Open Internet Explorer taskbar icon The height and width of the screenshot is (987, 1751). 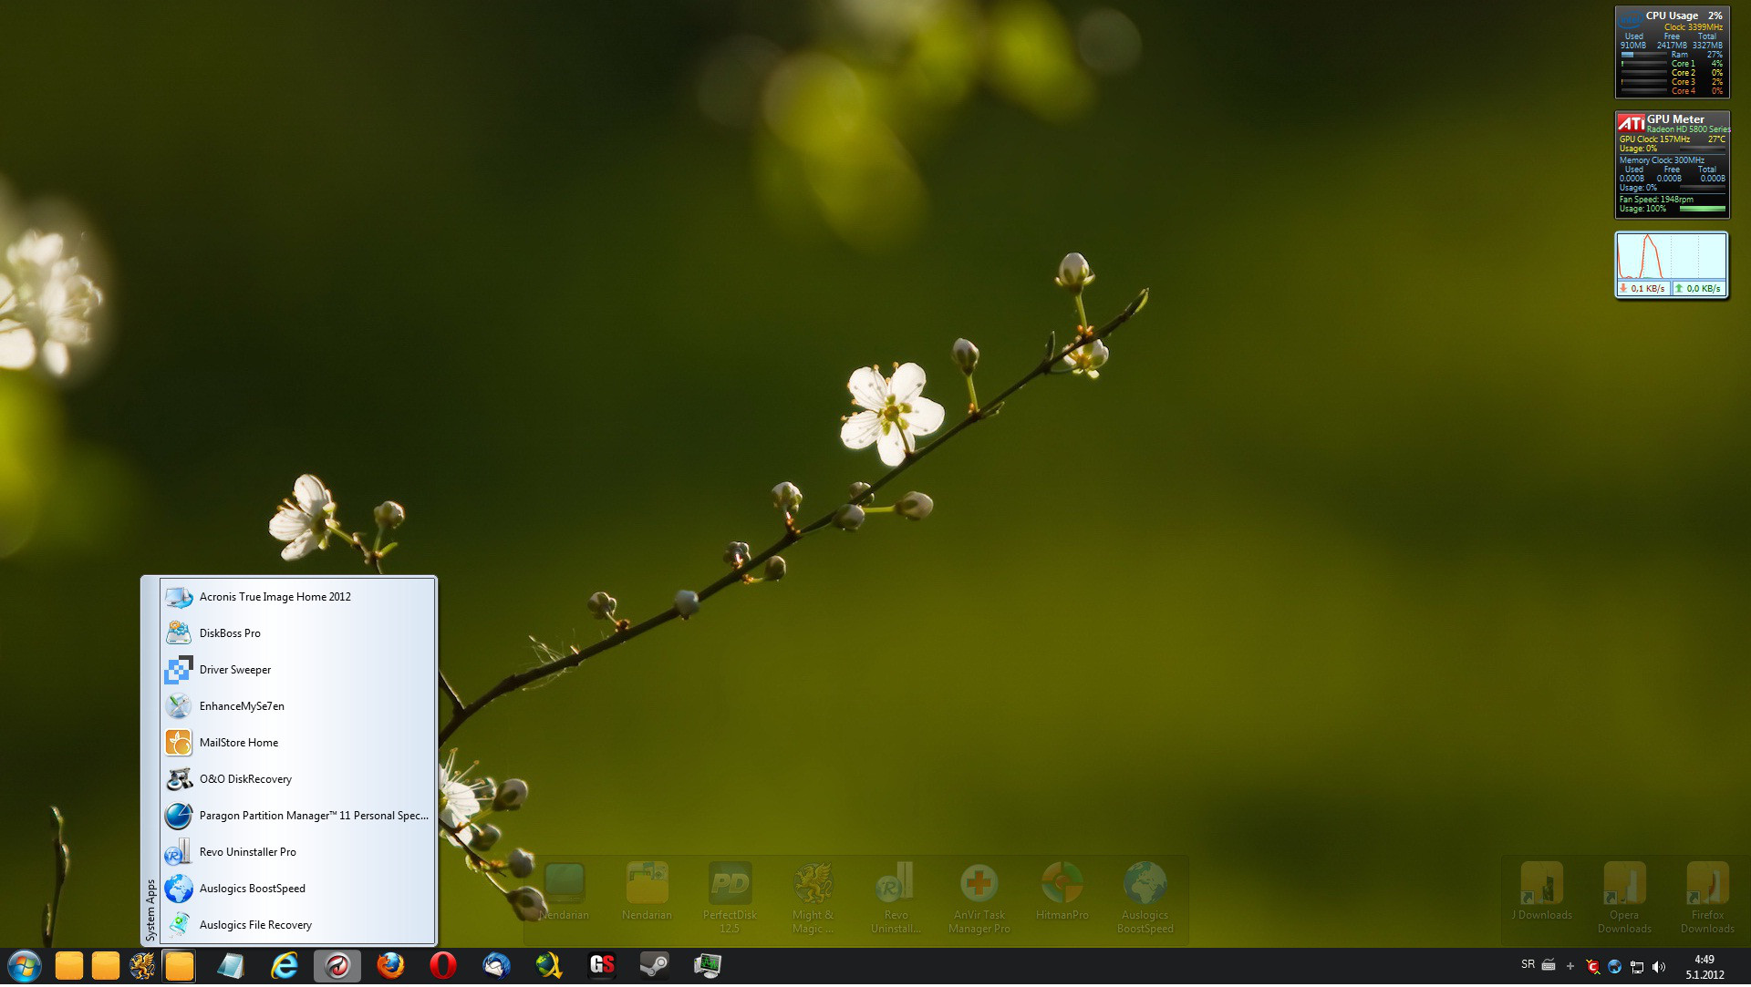pyautogui.click(x=285, y=966)
